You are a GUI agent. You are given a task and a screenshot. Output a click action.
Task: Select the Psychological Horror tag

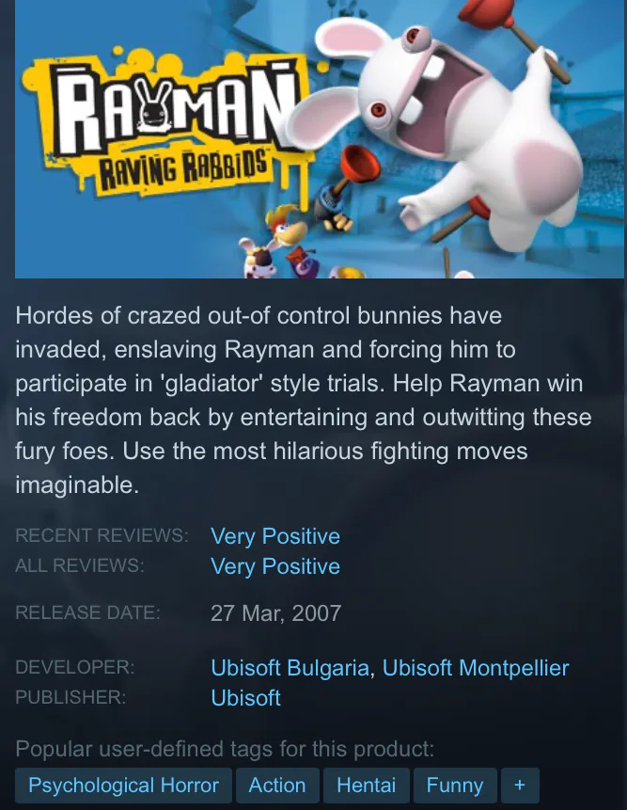pos(123,786)
